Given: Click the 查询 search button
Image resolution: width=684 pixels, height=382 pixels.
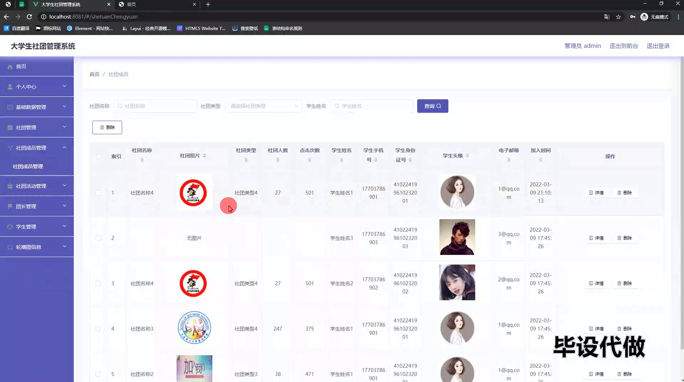Looking at the screenshot, I should (432, 106).
